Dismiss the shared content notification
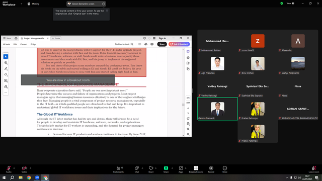This screenshot has width=322, height=181. [107, 11]
